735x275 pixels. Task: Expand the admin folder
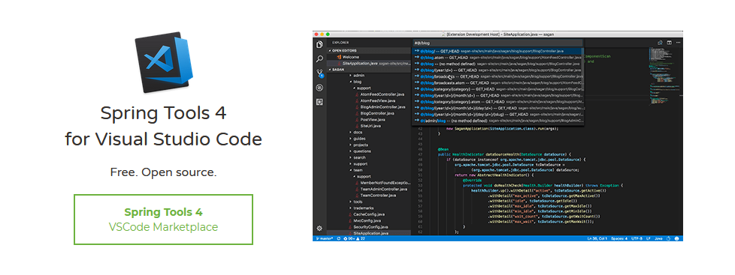358,75
